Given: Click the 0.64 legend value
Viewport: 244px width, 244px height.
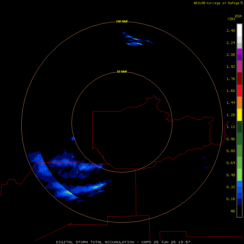Looking at the screenshot, I should (231, 163).
